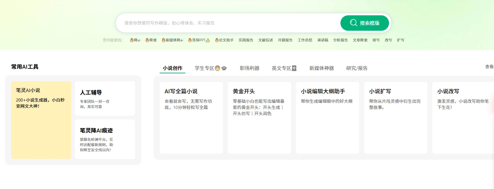The image size is (494, 189).
Task: Select the 黄金开头 template card
Action: tap(259, 118)
